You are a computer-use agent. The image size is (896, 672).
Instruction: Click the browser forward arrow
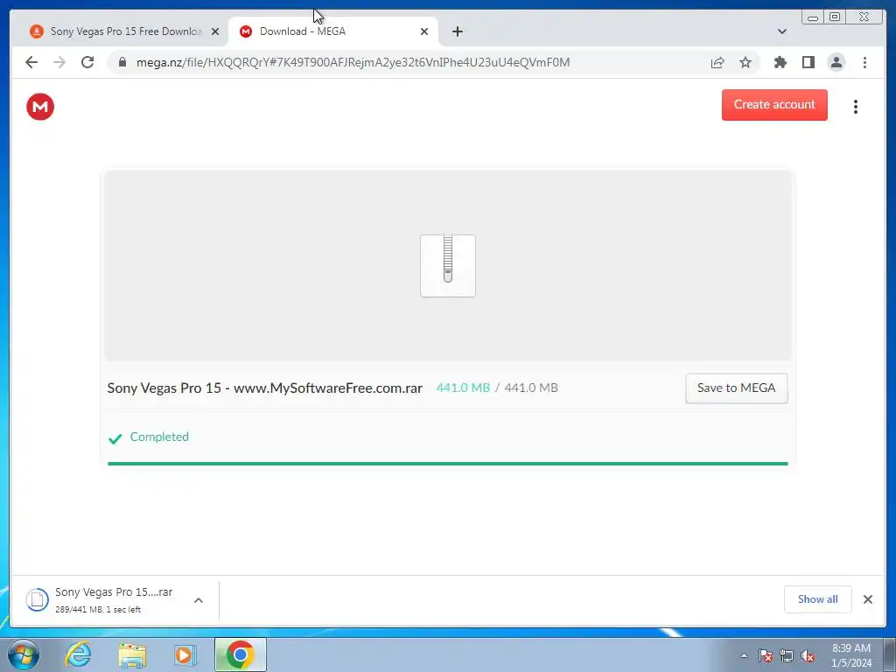(59, 62)
